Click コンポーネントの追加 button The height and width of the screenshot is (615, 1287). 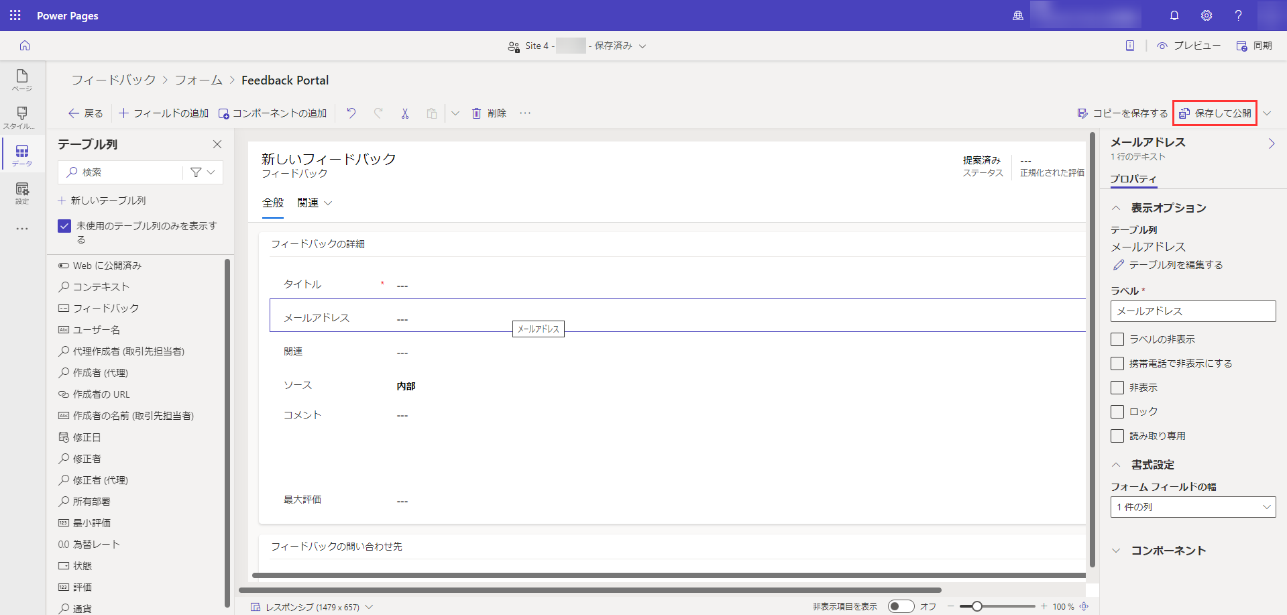[x=272, y=113]
